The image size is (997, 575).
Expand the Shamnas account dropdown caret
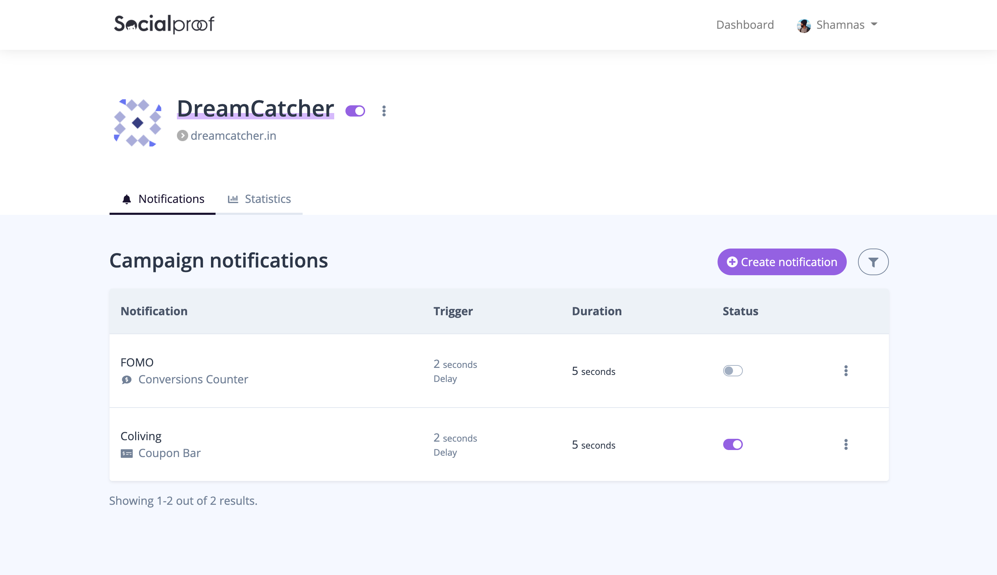(x=874, y=25)
